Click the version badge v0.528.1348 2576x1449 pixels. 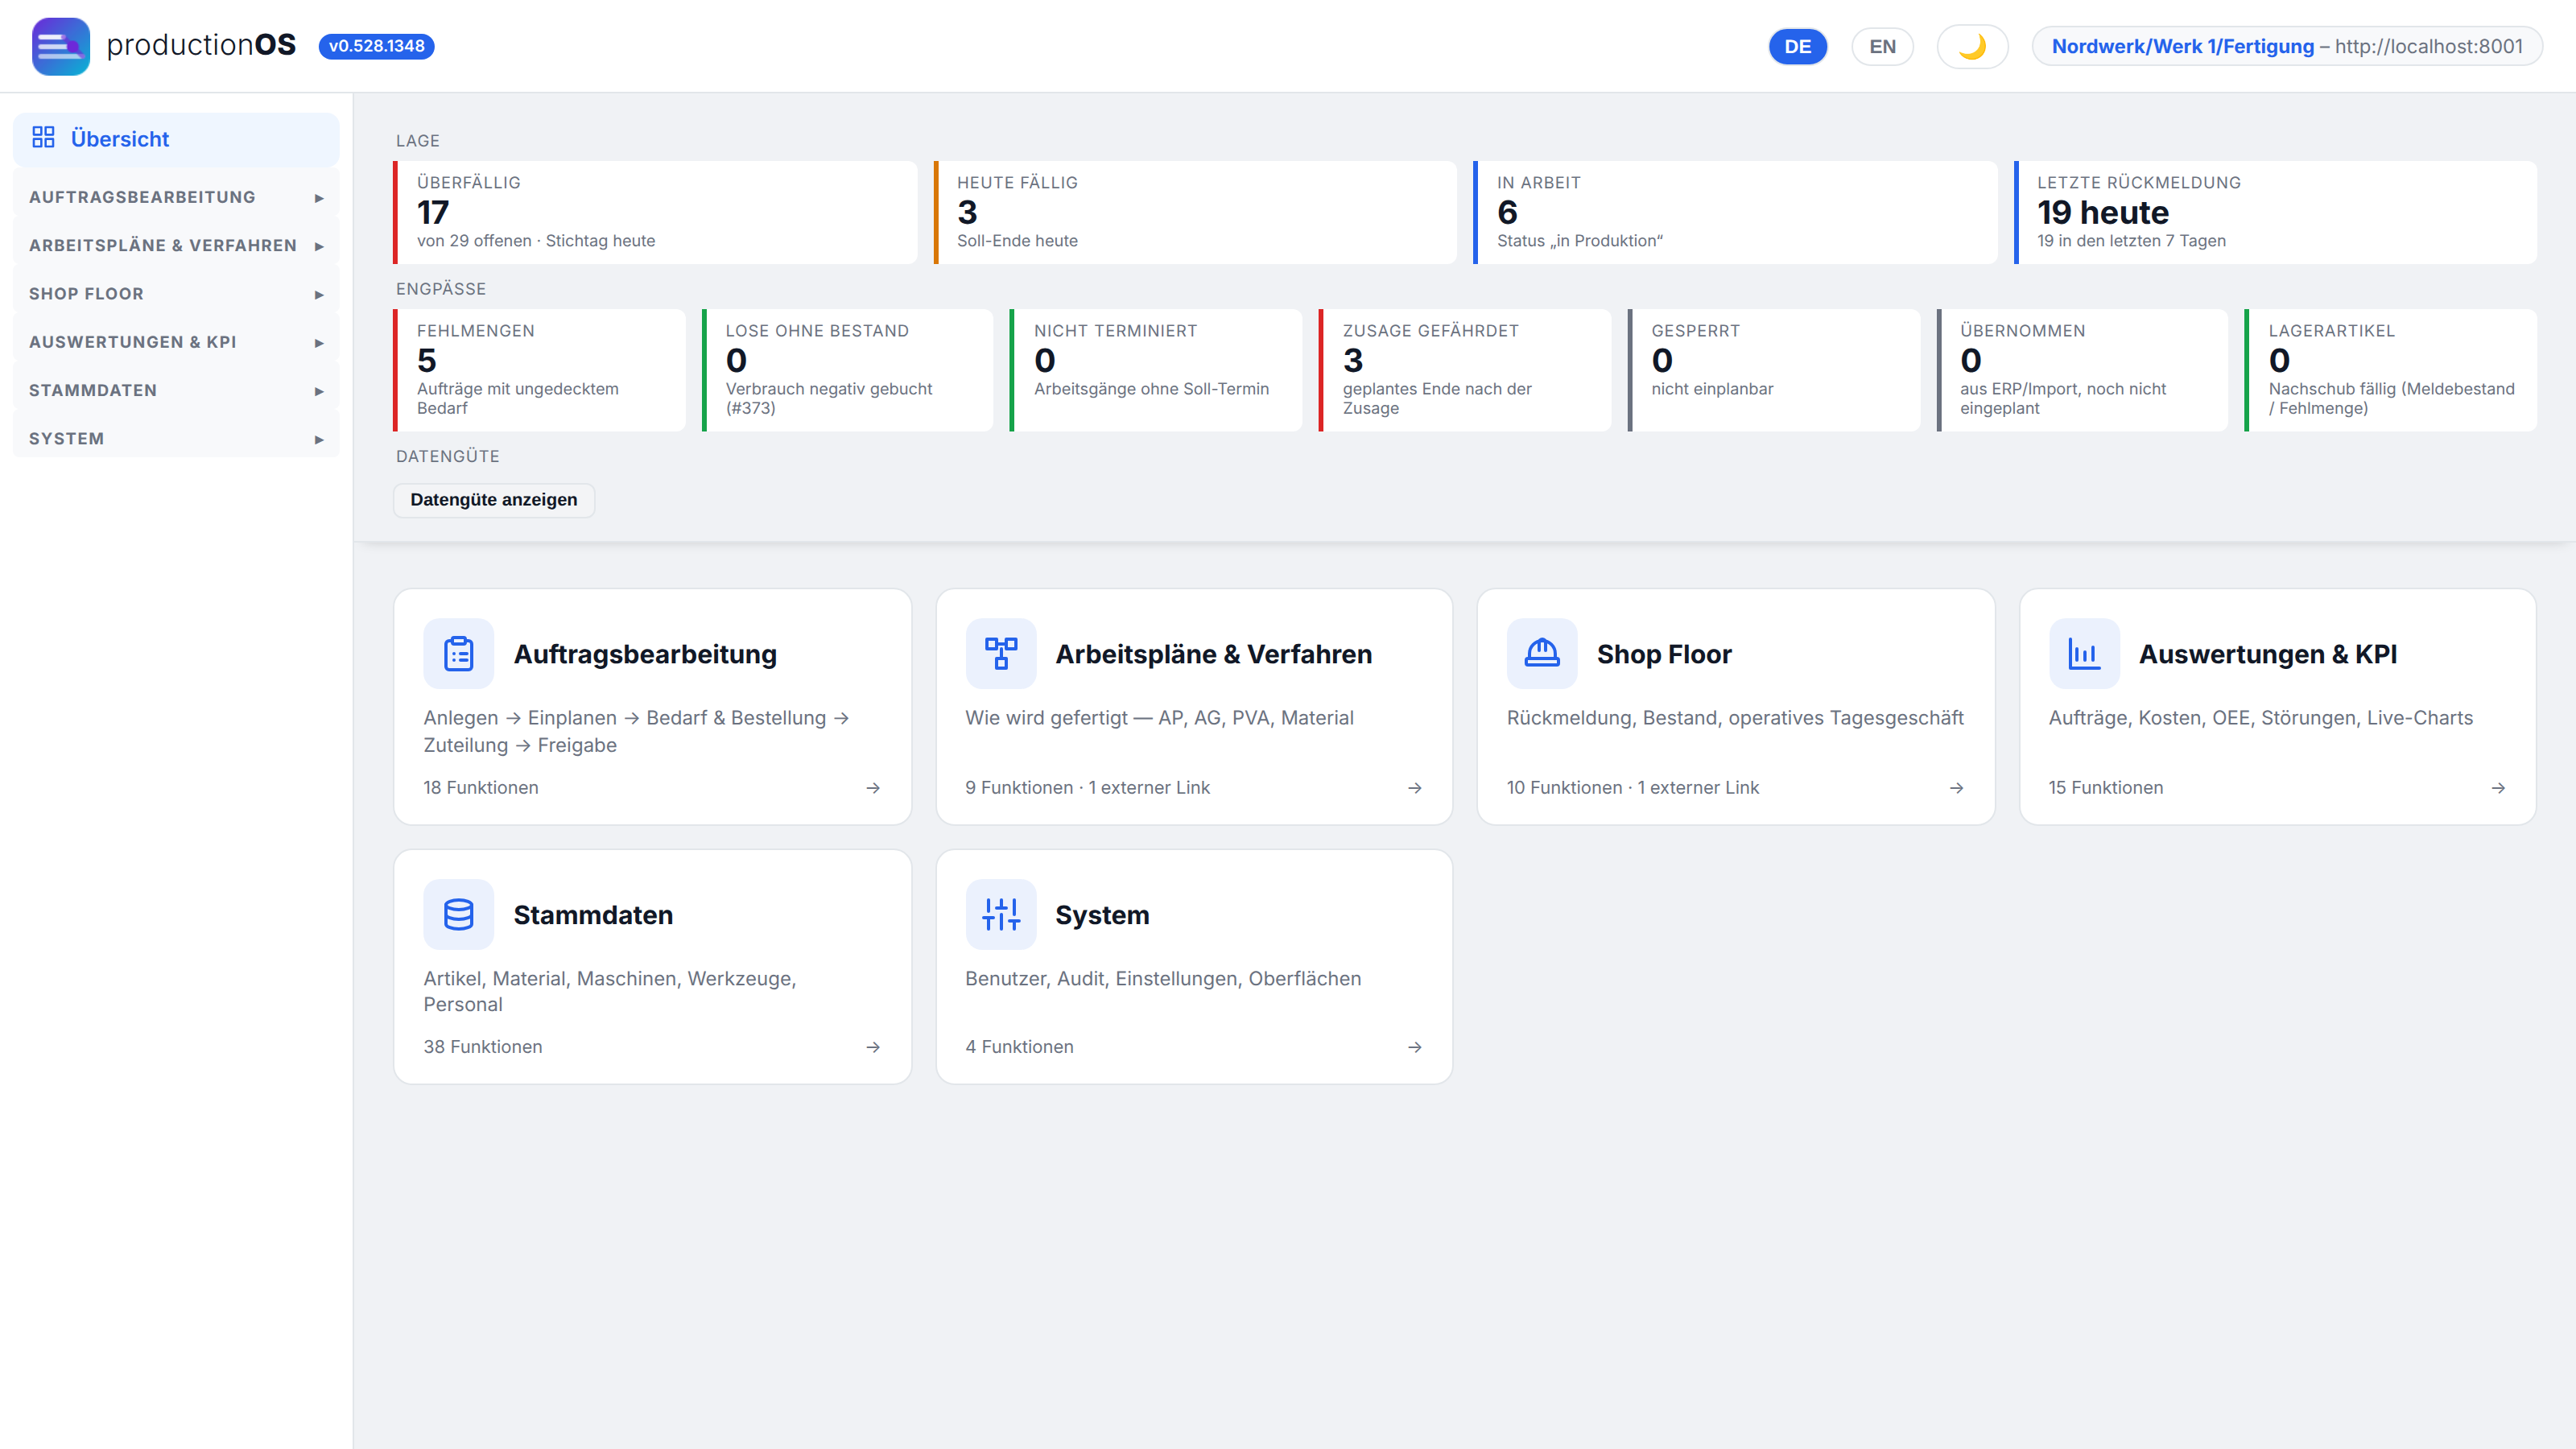pyautogui.click(x=376, y=46)
